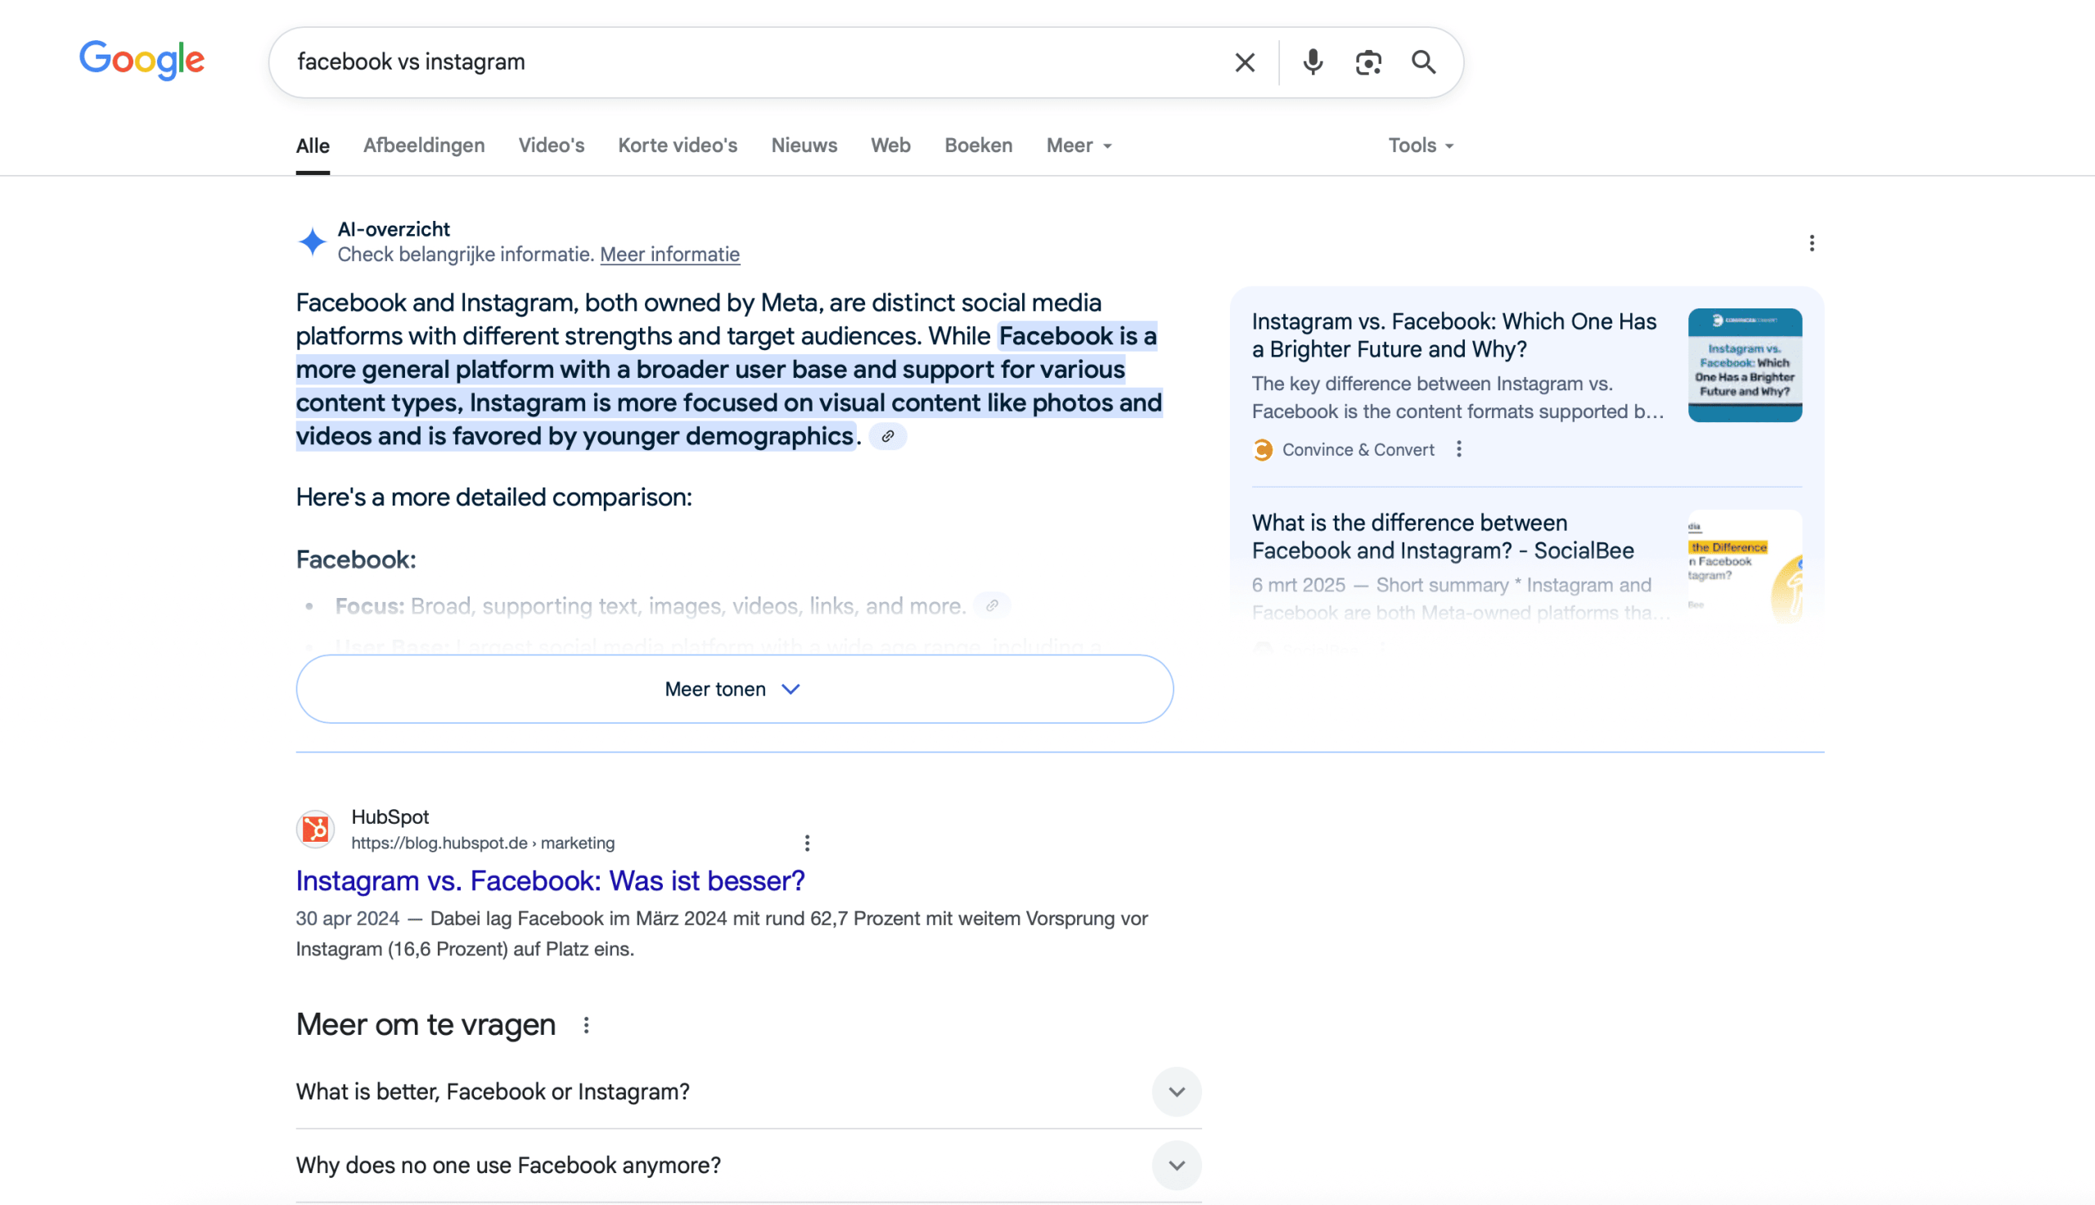
Task: Open AI overview three-dot options menu
Action: click(1811, 242)
